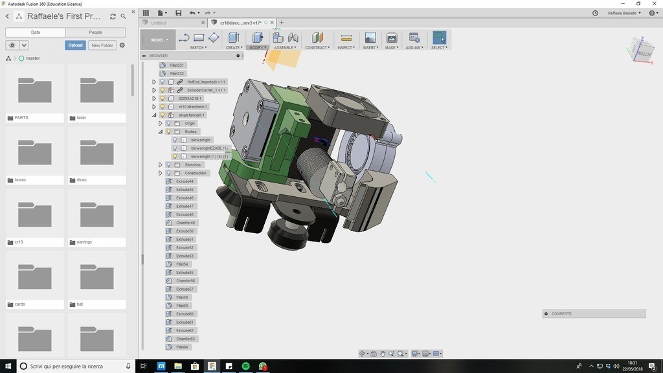663x373 pixels.
Task: Click the Create Sketch plane icon
Action: (214, 38)
